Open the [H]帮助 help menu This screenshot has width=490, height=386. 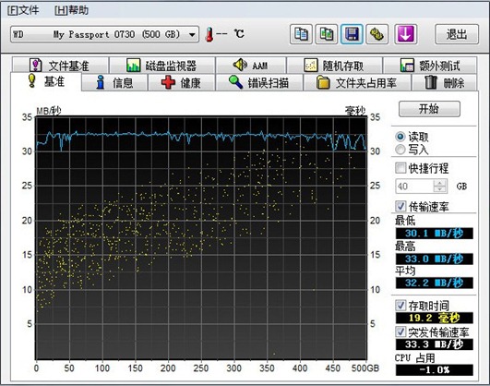[x=72, y=10]
